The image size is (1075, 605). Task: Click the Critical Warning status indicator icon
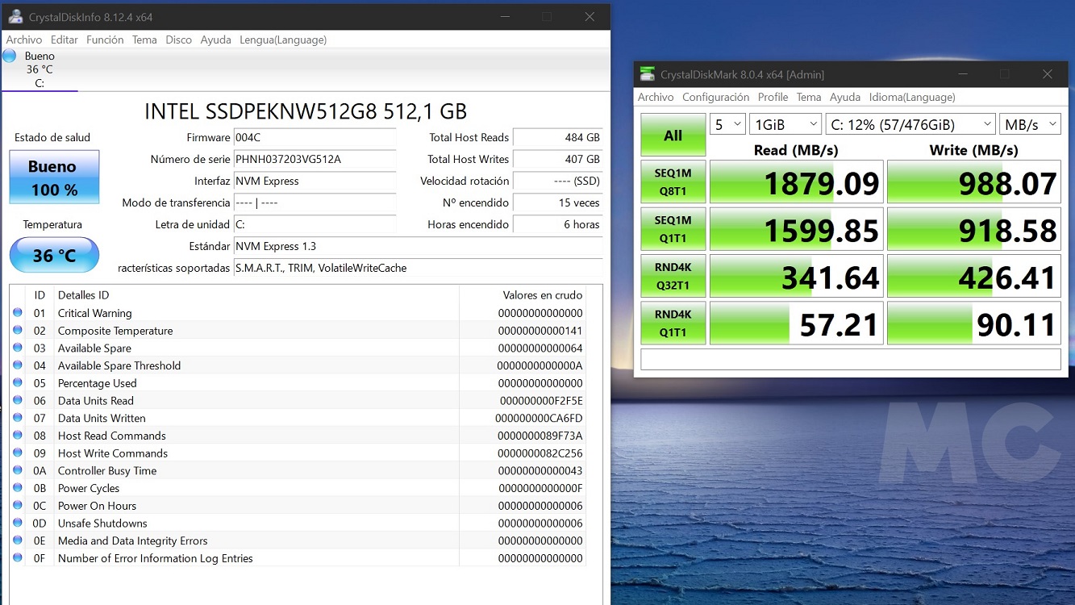click(18, 313)
